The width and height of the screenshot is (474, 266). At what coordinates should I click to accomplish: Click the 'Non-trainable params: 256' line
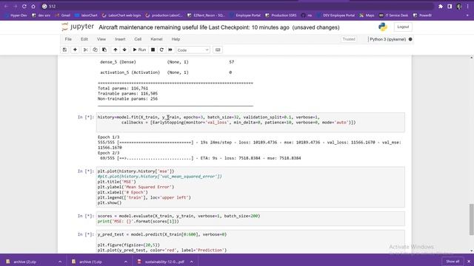pos(127,98)
